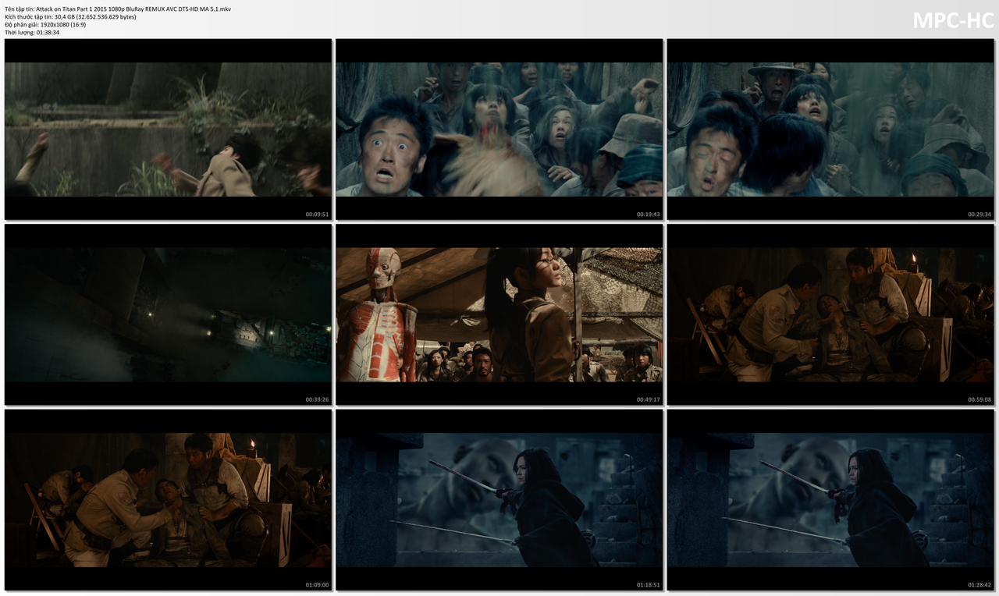The width and height of the screenshot is (999, 596).
Task: Click the timestamp label 00:59:08
Action: [x=979, y=399]
